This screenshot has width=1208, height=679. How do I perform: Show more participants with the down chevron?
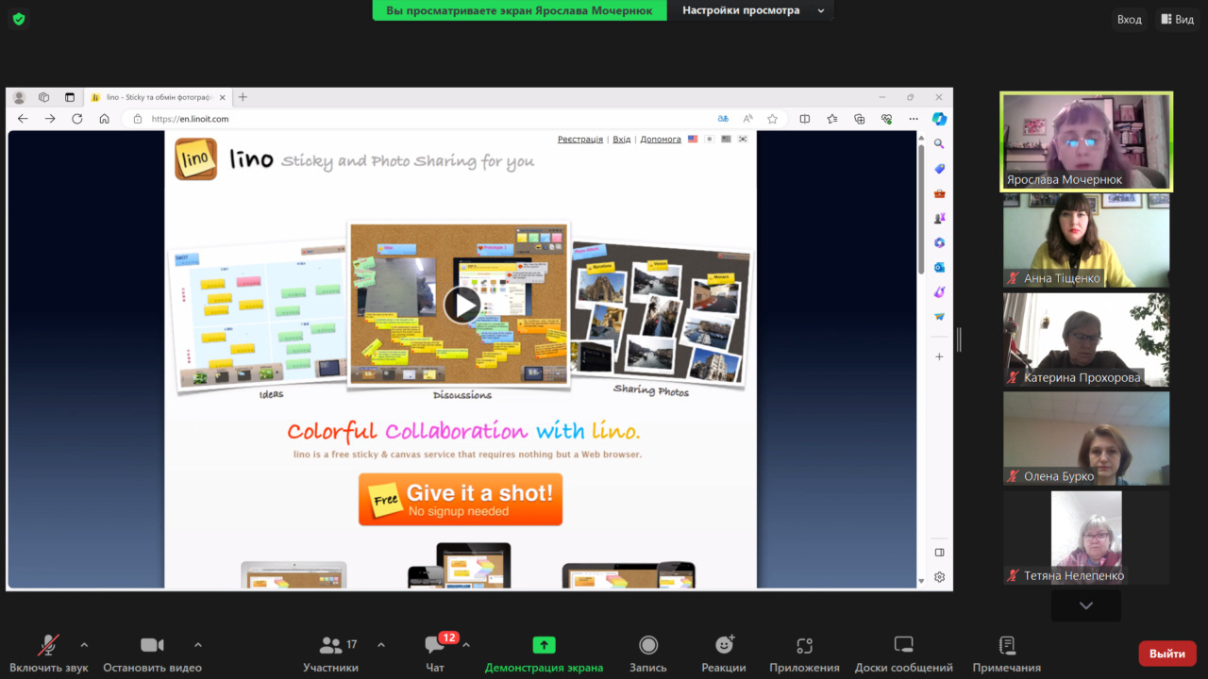point(1086,605)
